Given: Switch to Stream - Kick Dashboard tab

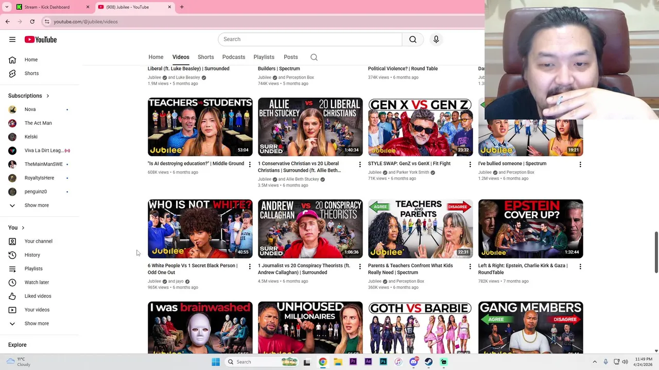Looking at the screenshot, I should click(x=51, y=7).
